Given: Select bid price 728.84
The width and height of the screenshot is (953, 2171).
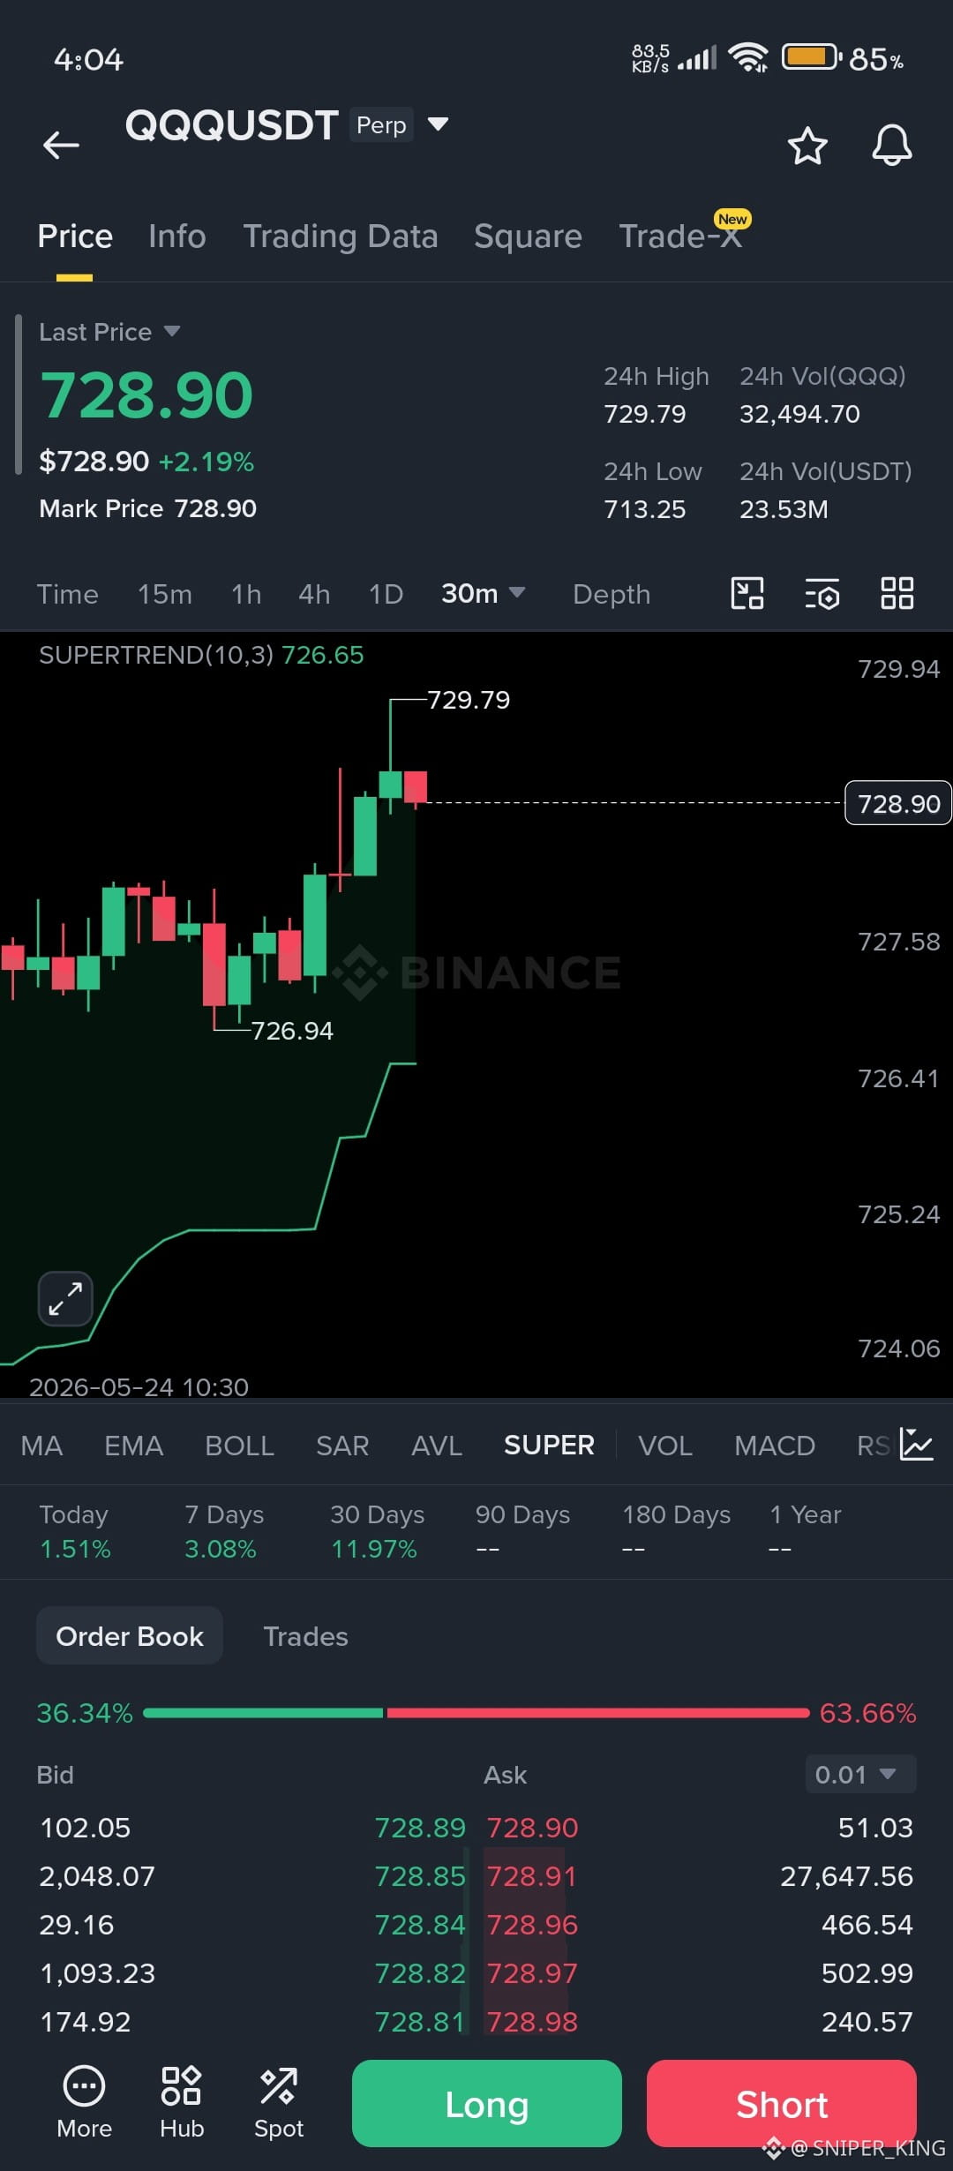Looking at the screenshot, I should [x=420, y=1924].
